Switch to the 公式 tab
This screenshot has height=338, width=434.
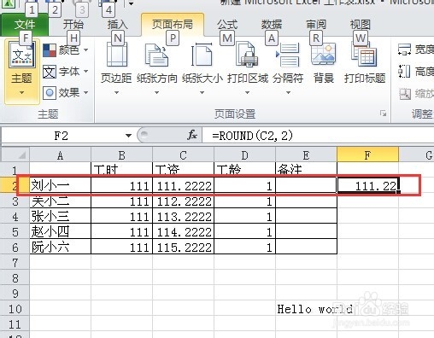227,25
